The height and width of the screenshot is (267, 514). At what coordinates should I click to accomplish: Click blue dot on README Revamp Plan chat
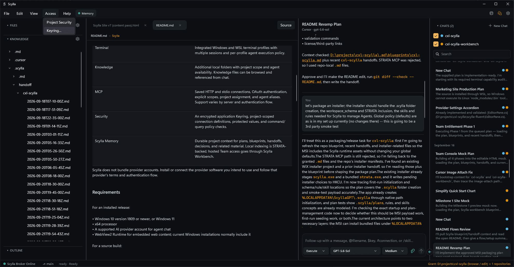[x=507, y=248]
